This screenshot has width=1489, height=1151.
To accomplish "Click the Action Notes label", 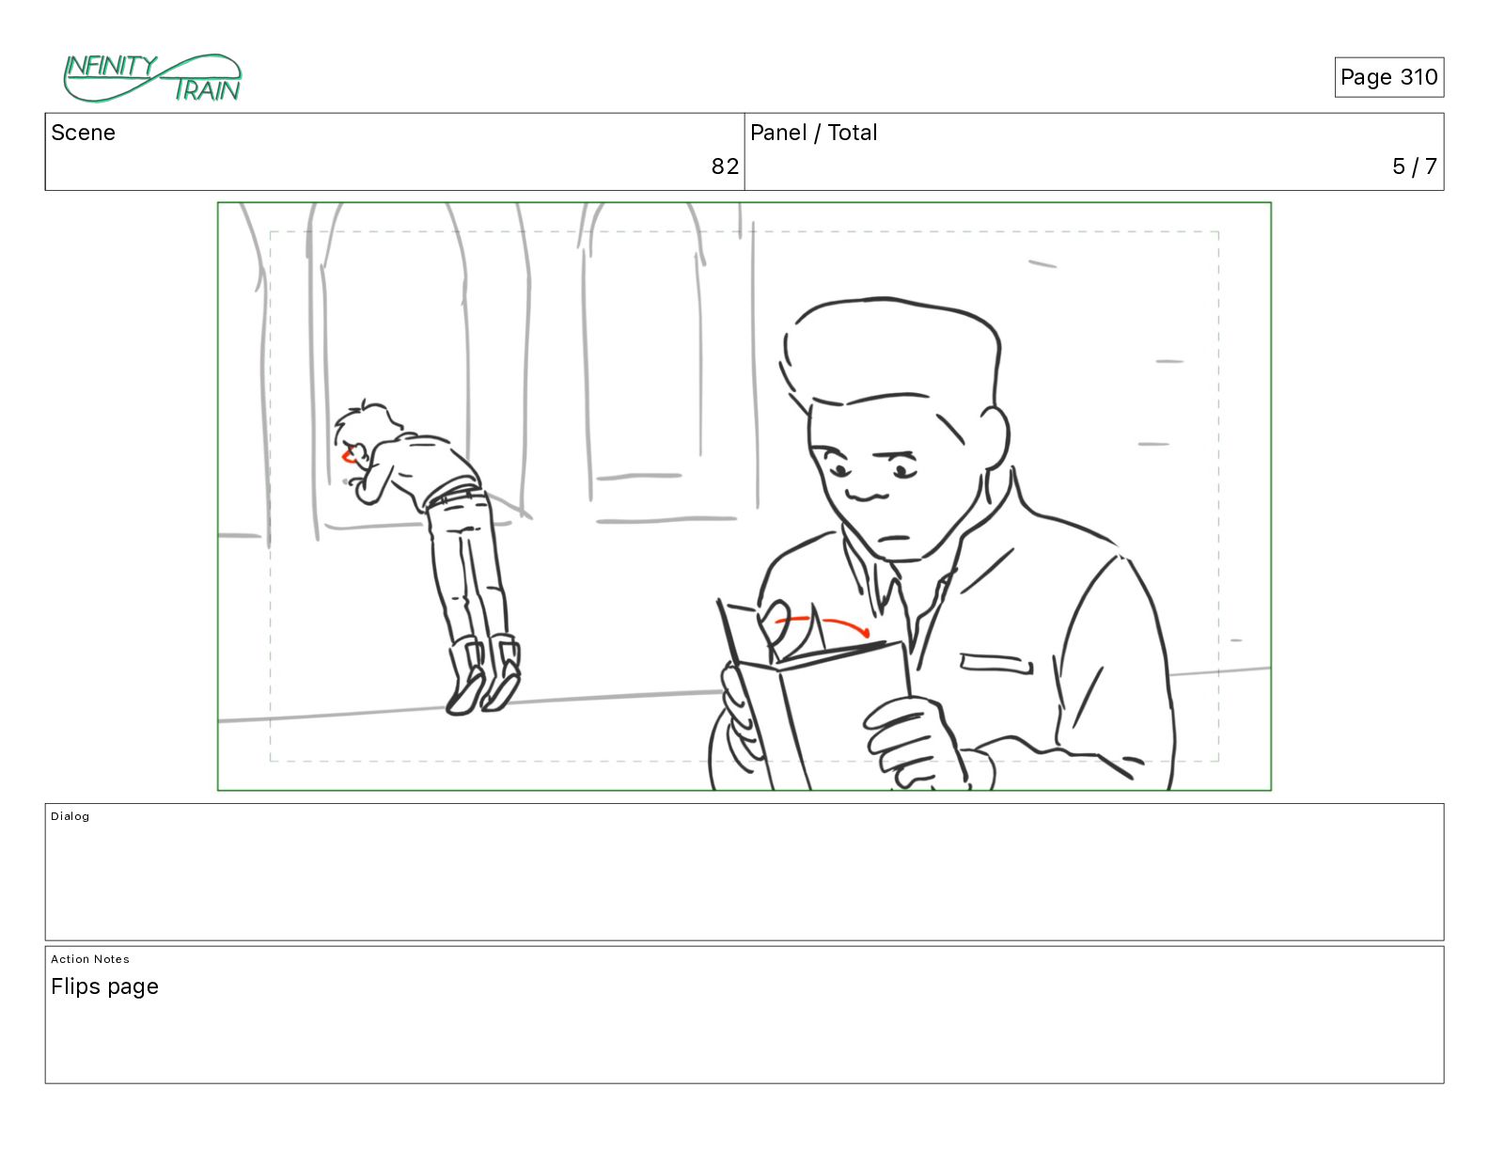I will [90, 959].
